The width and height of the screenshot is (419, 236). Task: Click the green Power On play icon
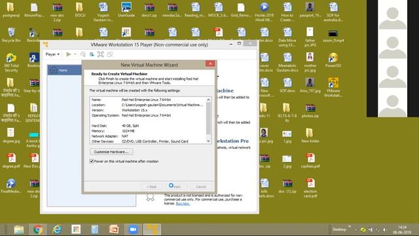coord(69,54)
